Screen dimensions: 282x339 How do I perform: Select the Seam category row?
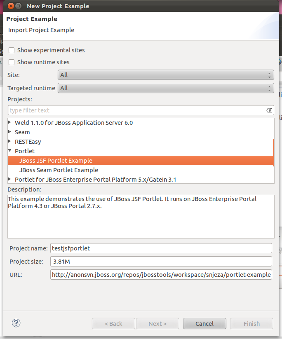141,132
